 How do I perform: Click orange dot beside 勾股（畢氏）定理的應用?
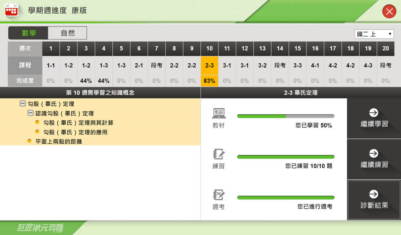click(37, 132)
